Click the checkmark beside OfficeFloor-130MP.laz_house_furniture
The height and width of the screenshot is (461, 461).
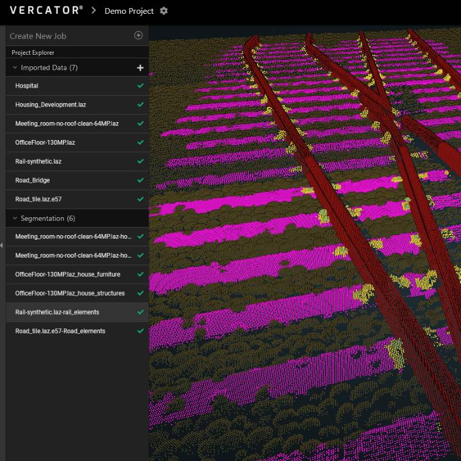(139, 274)
